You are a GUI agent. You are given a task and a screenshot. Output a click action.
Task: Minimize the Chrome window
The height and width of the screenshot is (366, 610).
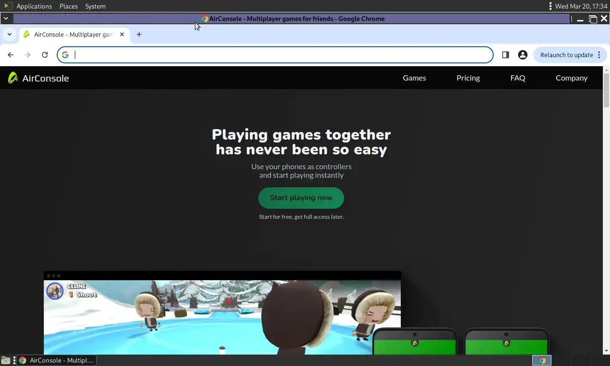click(580, 19)
